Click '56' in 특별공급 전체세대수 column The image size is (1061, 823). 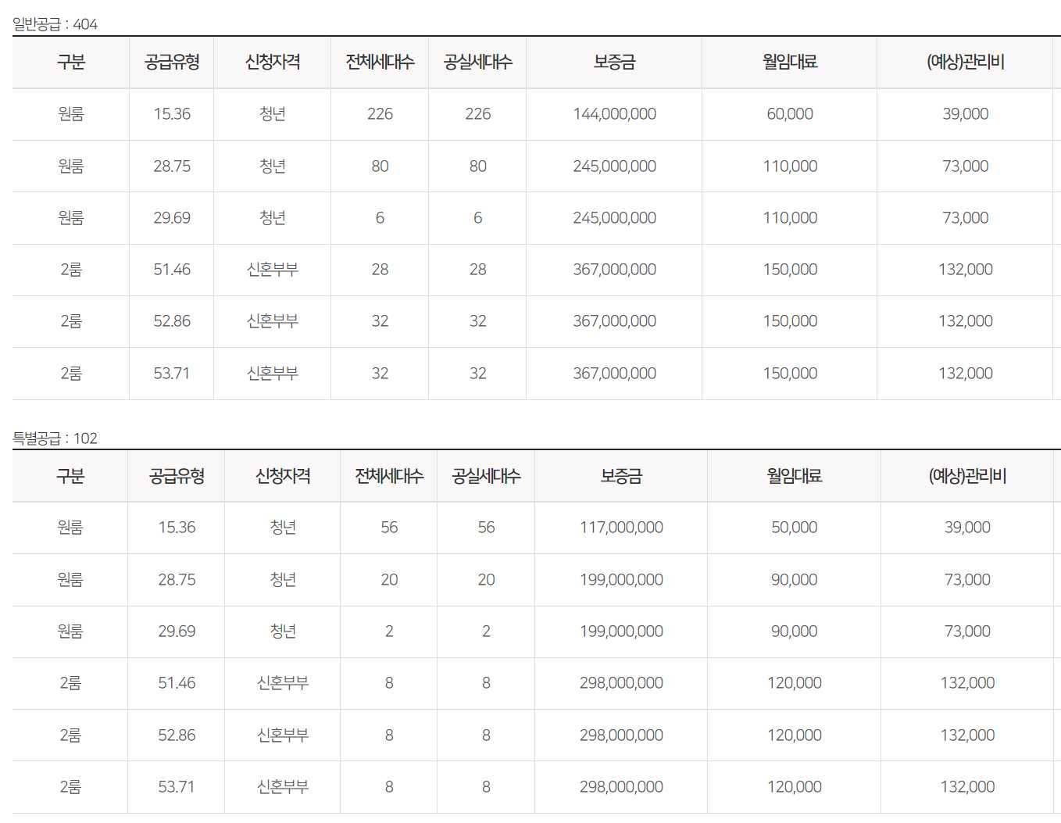[x=389, y=528]
